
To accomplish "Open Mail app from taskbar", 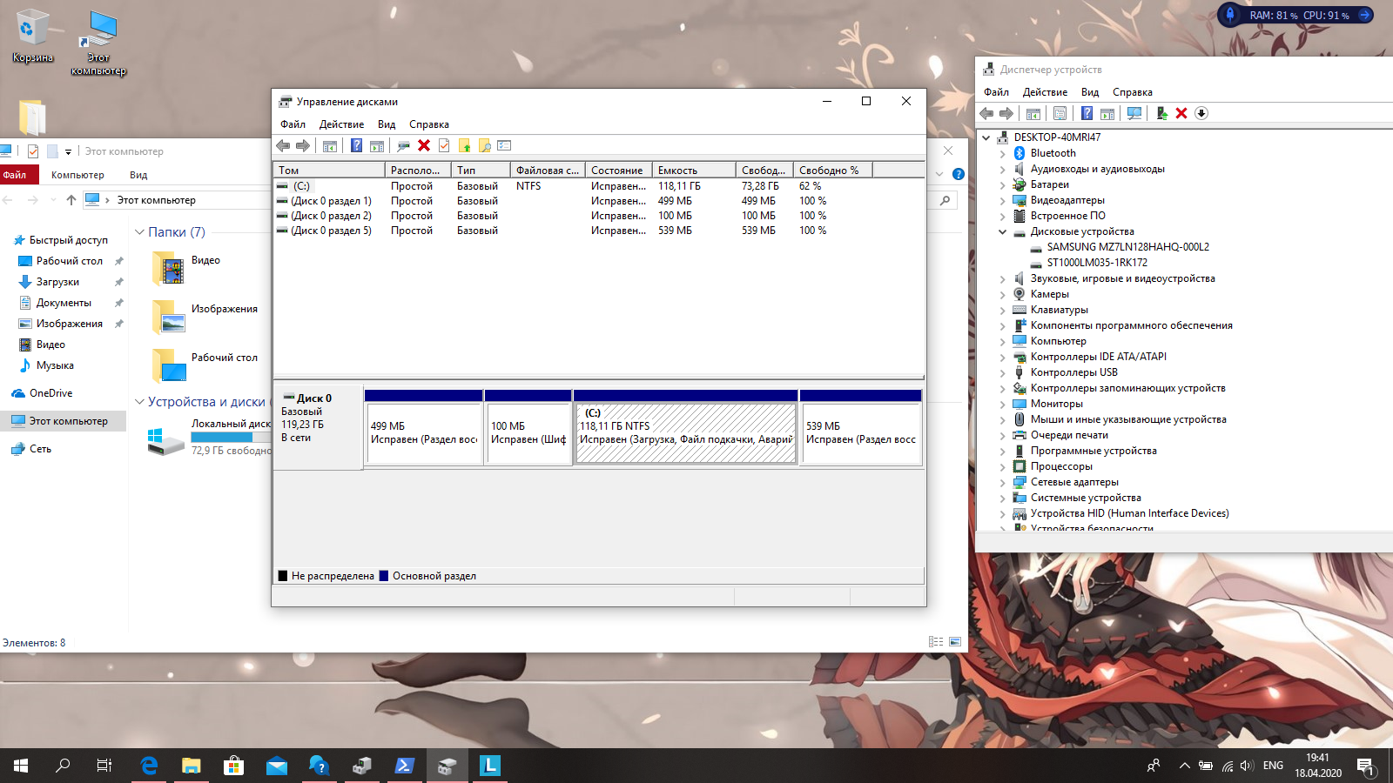I will 276,766.
